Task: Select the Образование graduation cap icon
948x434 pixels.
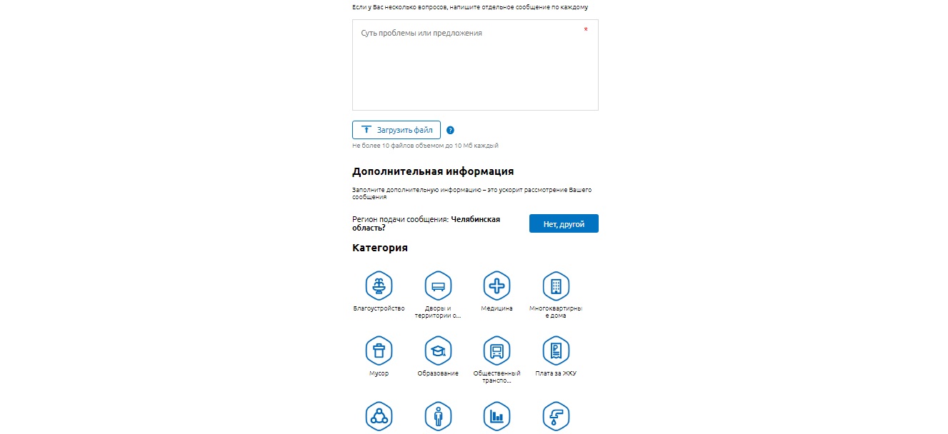Action: click(x=438, y=350)
